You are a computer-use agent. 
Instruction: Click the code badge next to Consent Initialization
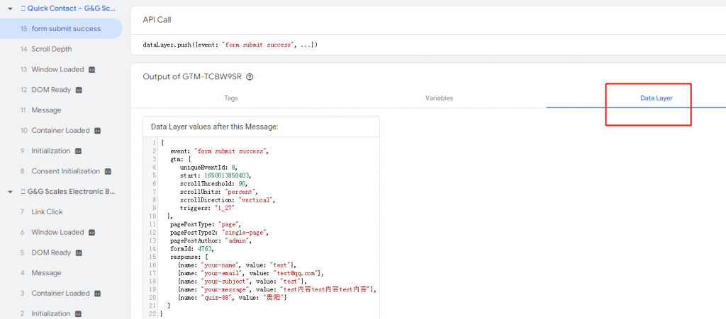(x=108, y=171)
